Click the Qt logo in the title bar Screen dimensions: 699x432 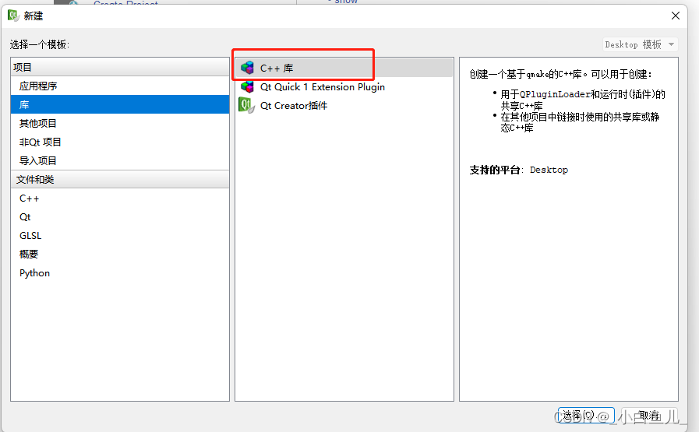point(13,16)
